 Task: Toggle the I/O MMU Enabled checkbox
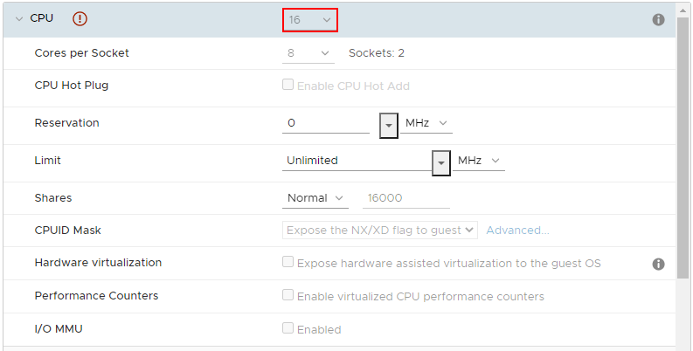click(288, 329)
